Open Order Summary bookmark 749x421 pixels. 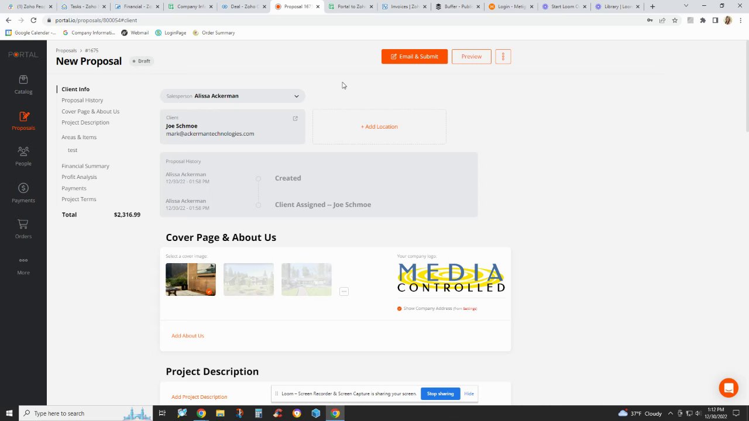[214, 33]
